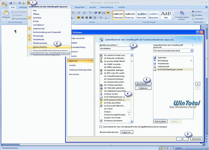Viewport: 209px width, 150px height.
Task: Confirm with the OK button
Action: pyautogui.click(x=183, y=139)
